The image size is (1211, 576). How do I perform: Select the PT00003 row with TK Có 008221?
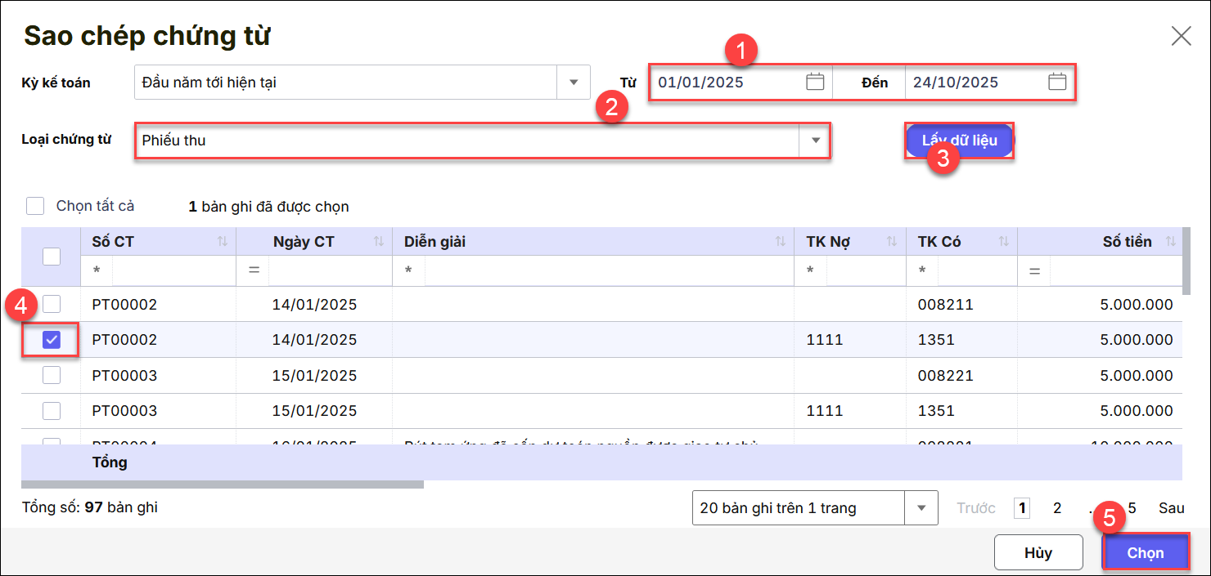click(x=52, y=375)
